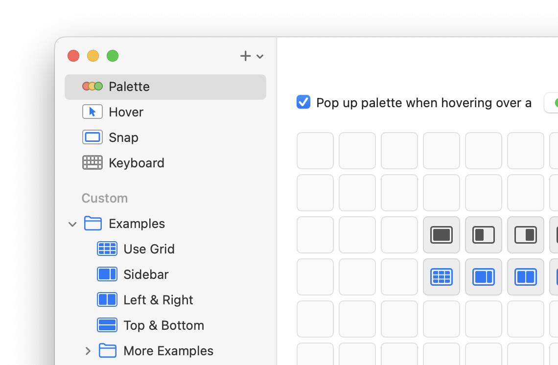Choose the Top & Bottom layout

point(163,325)
